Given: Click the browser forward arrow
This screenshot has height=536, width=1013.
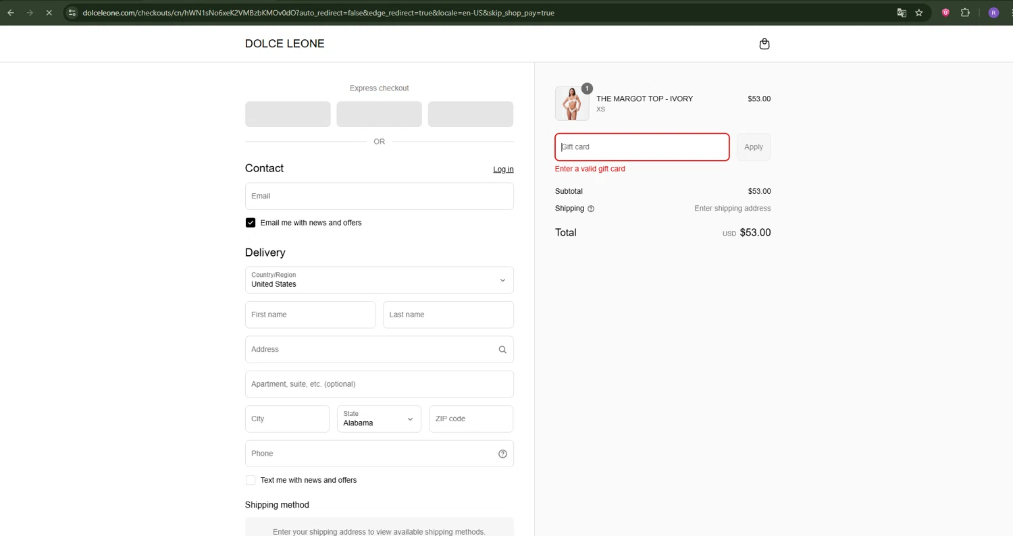Looking at the screenshot, I should pyautogui.click(x=30, y=12).
